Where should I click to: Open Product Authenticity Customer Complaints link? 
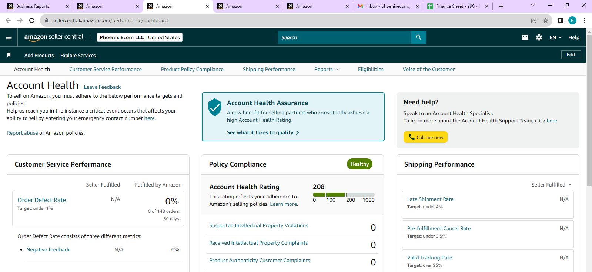click(x=260, y=260)
